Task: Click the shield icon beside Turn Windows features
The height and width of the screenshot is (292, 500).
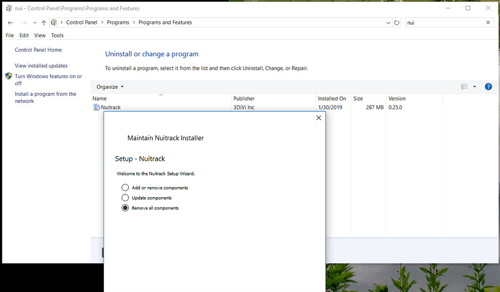Action: [x=8, y=76]
